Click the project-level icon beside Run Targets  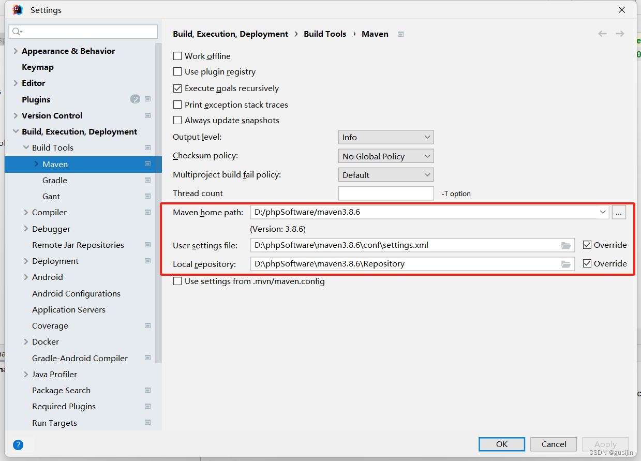pos(147,423)
